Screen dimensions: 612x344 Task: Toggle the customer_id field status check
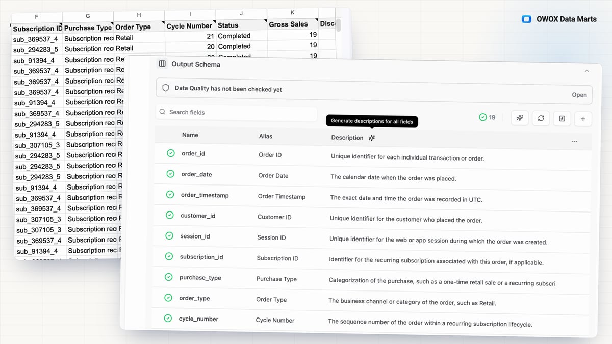[x=170, y=215]
